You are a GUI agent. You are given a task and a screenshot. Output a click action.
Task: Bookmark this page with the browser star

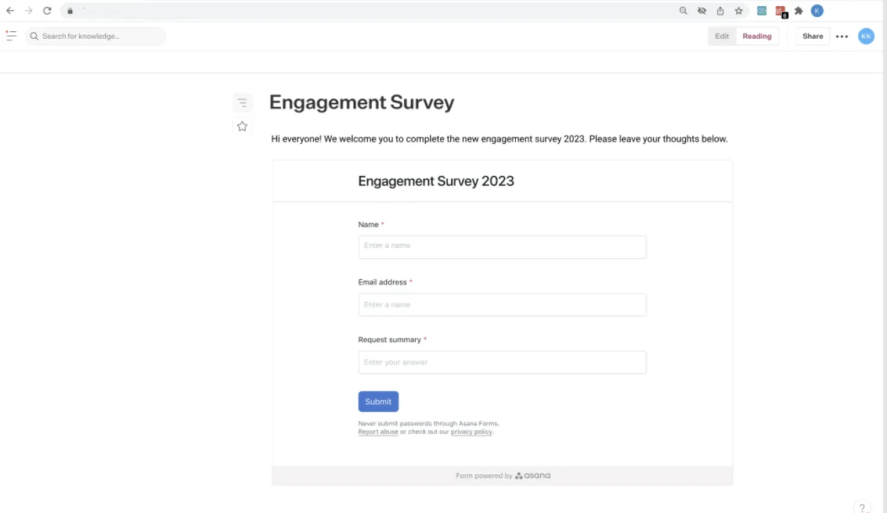[x=738, y=11]
